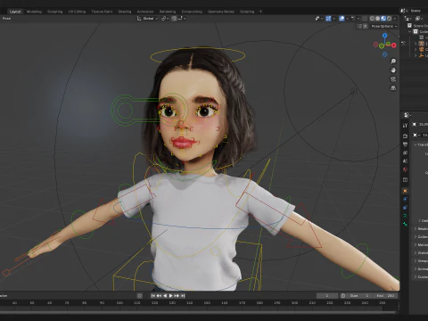Toggle the camera view icon

pyautogui.click(x=393, y=79)
